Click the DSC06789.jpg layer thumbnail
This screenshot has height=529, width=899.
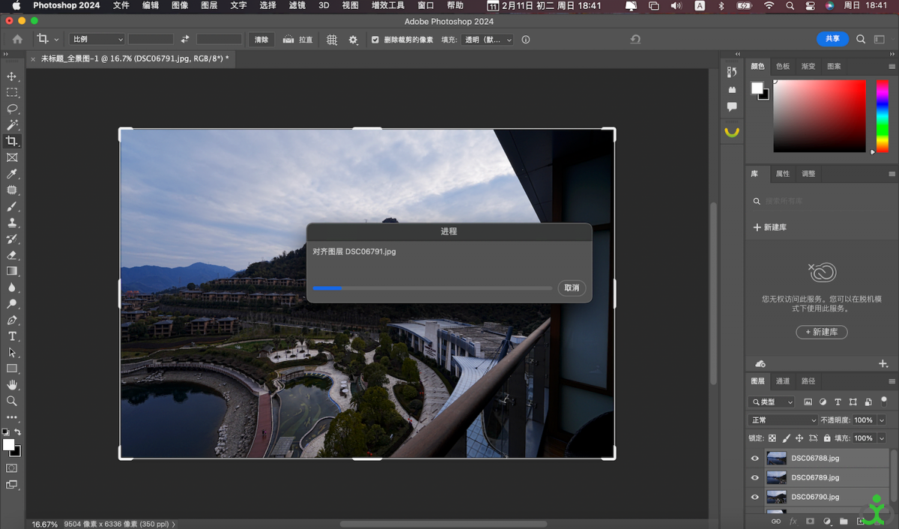tap(776, 477)
